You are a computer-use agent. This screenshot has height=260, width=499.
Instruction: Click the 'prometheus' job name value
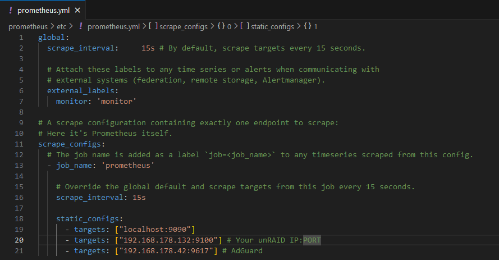(x=127, y=166)
